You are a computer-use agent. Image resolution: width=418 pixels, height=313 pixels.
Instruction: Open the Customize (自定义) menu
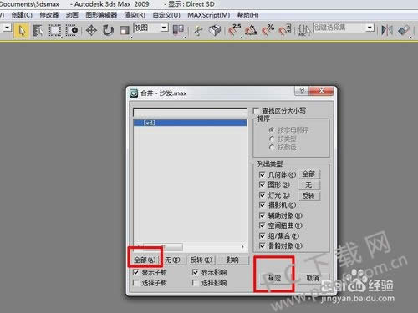(166, 15)
